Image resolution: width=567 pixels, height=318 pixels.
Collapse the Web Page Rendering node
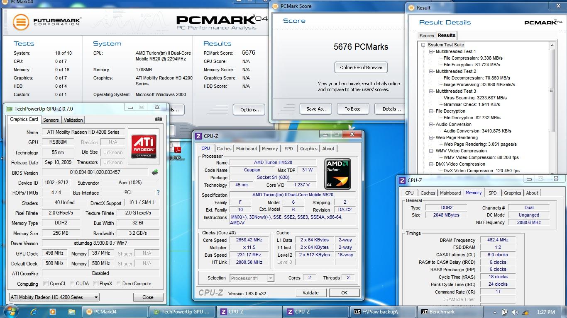click(431, 137)
